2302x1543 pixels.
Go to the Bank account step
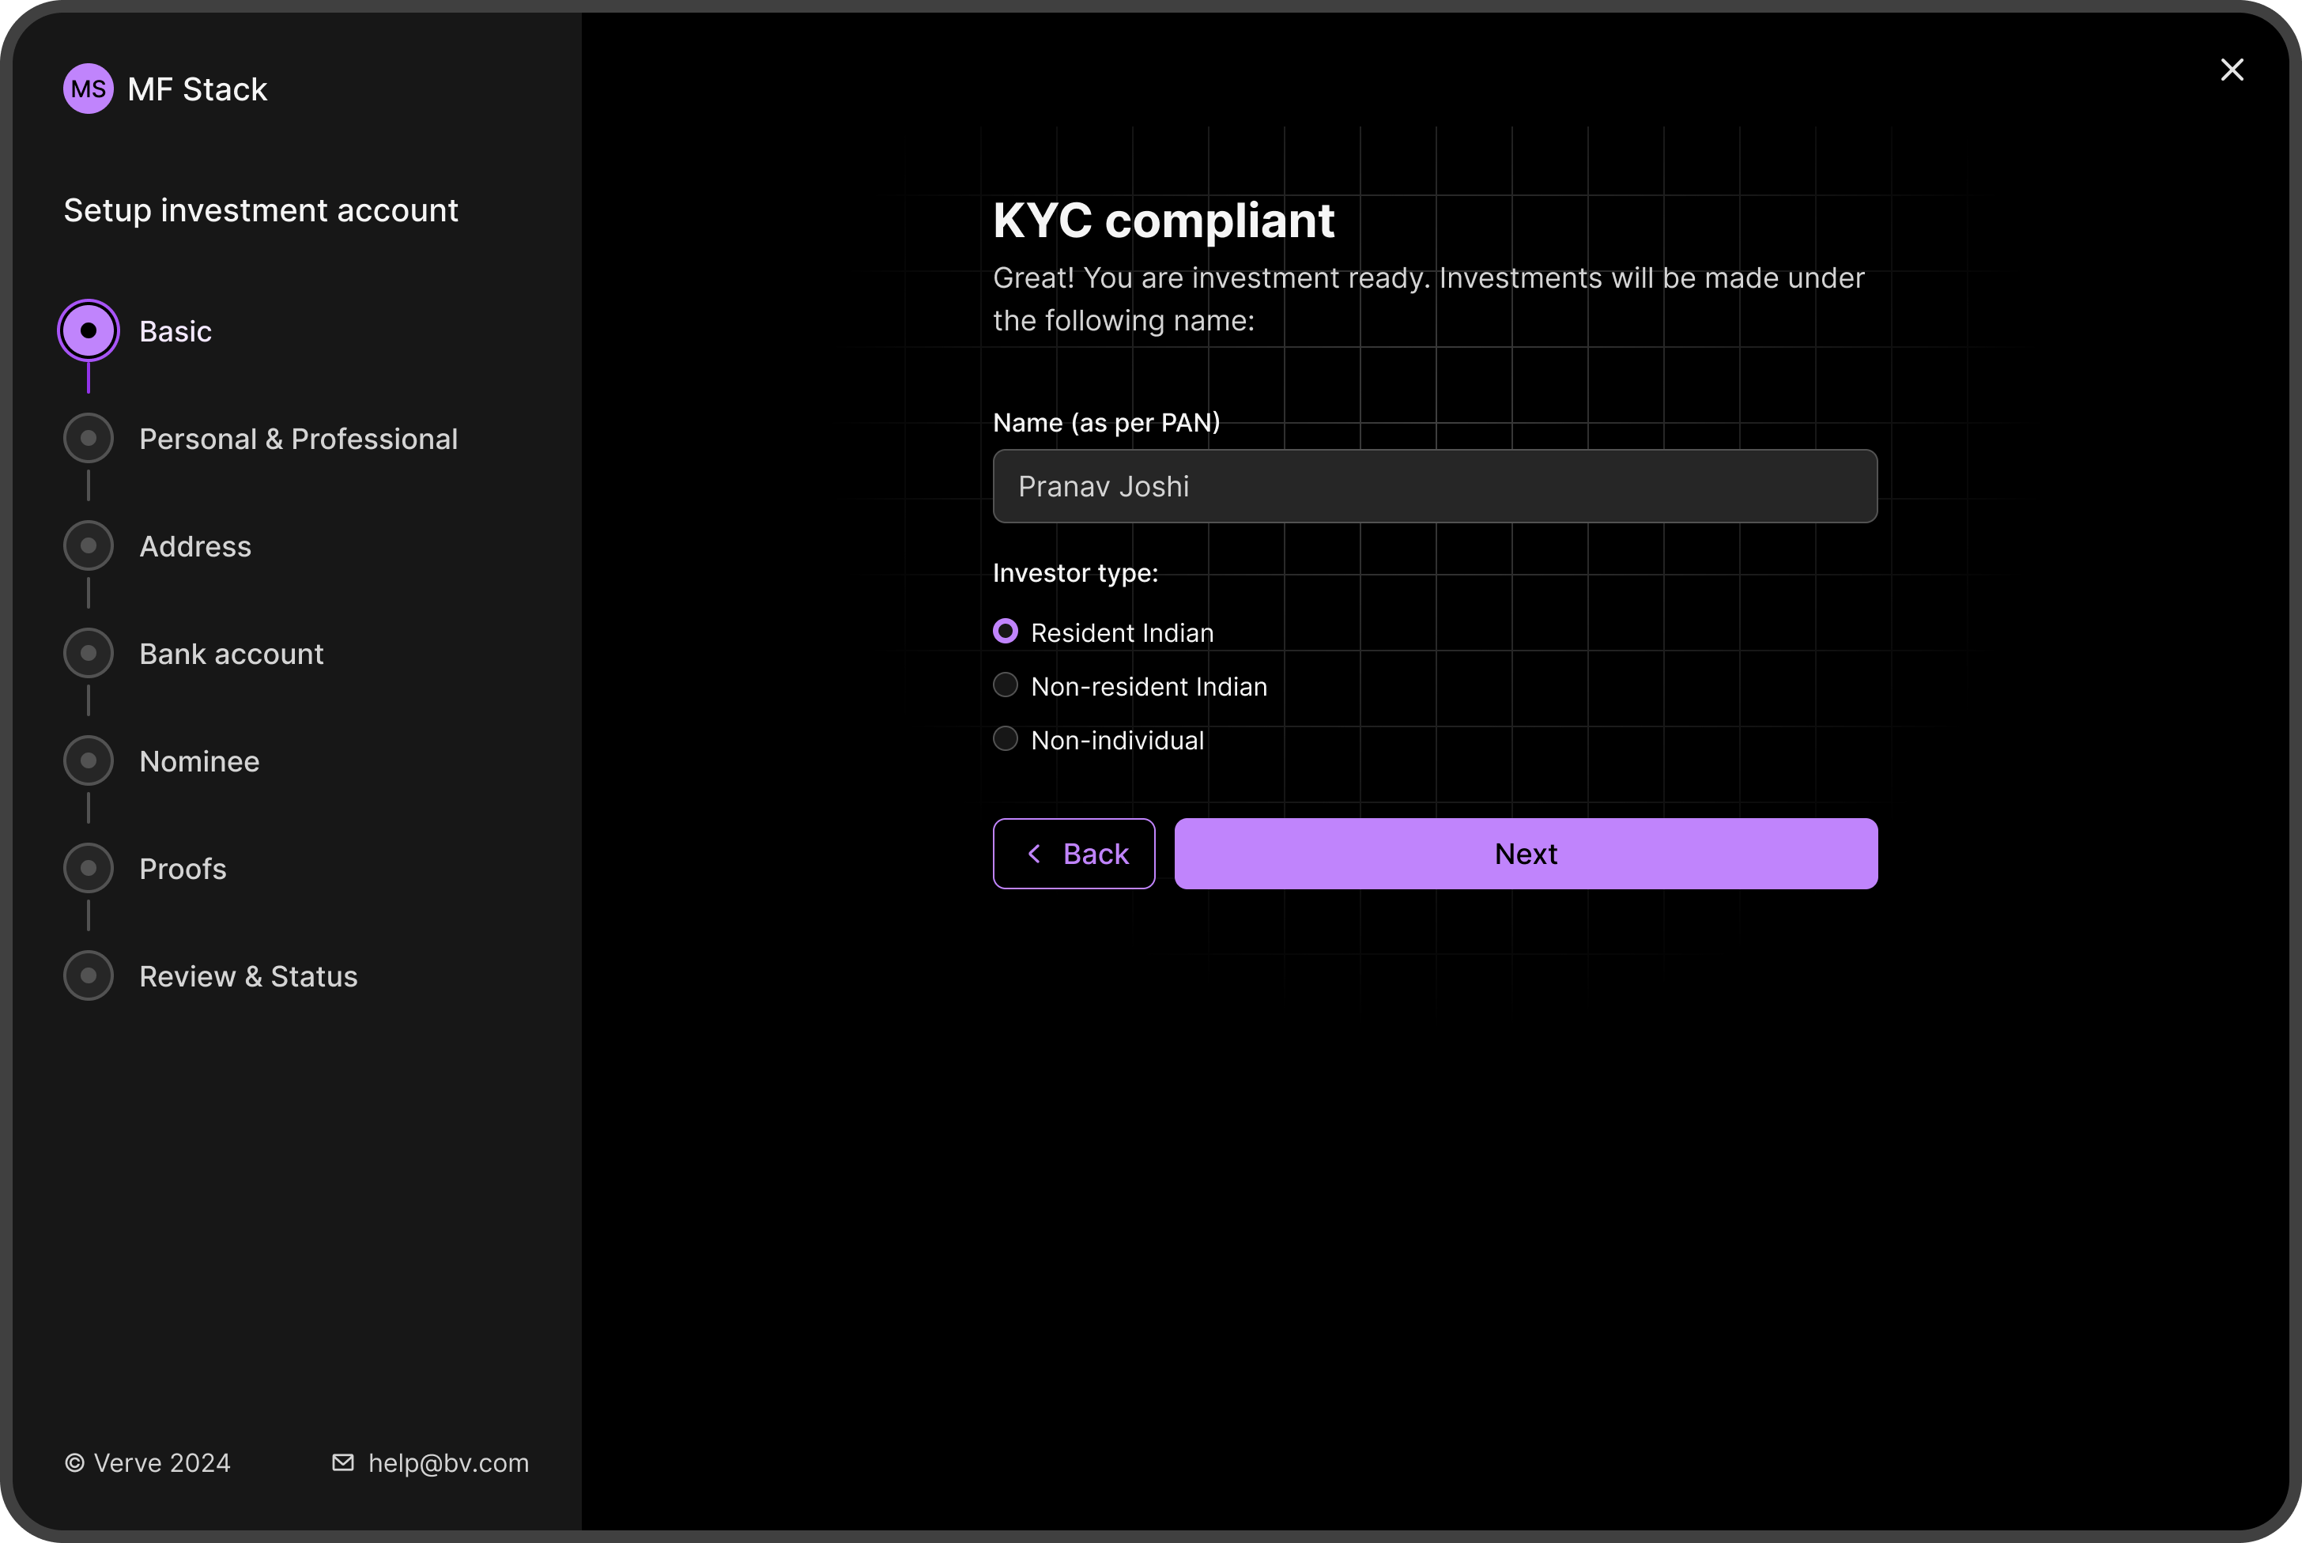(x=88, y=652)
